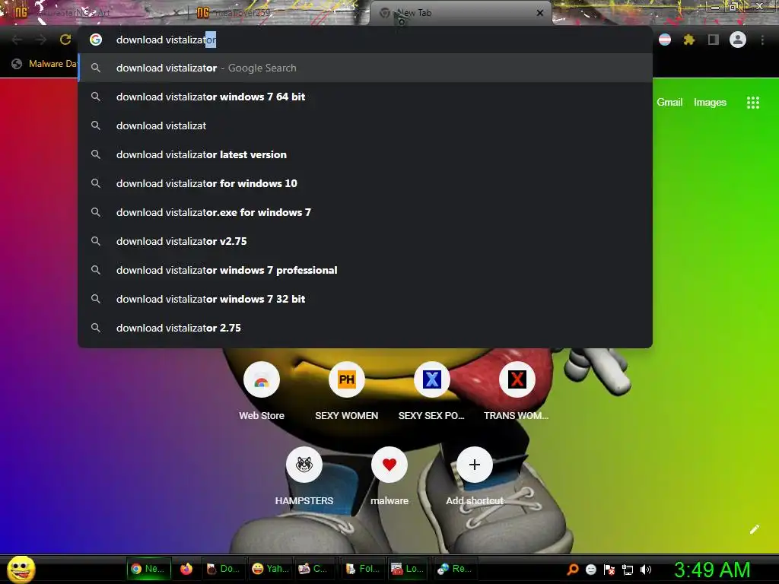Open the 'Re...' taskbar window

click(455, 569)
